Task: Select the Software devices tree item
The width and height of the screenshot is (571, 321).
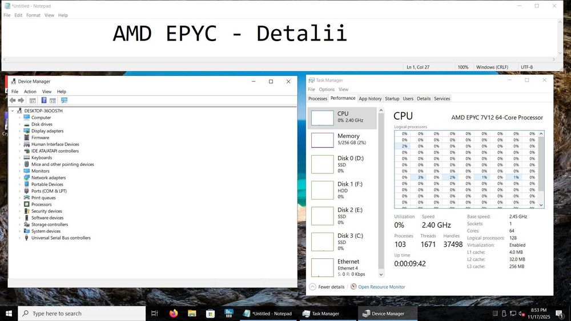Action: [x=47, y=218]
